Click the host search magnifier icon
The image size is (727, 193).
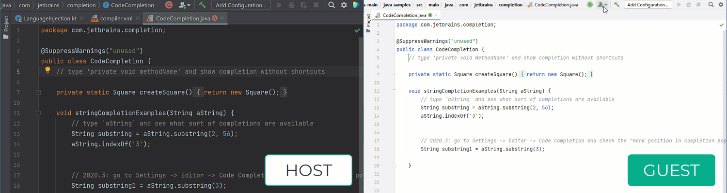pyautogui.click(x=332, y=5)
